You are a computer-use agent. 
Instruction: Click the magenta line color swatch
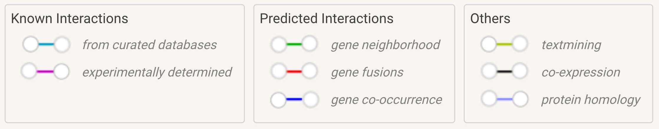45,71
